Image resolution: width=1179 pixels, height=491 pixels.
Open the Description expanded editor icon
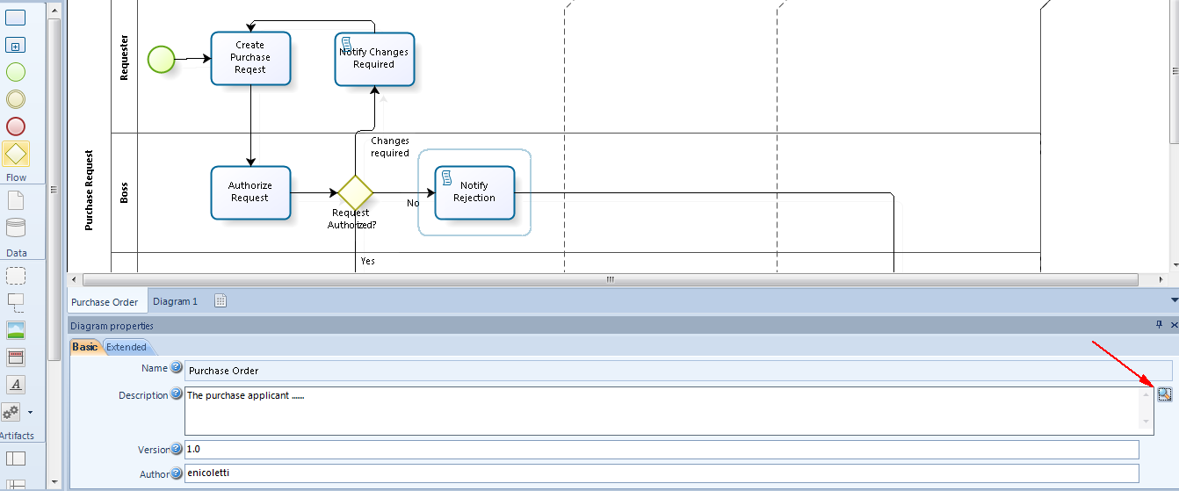[1164, 394]
